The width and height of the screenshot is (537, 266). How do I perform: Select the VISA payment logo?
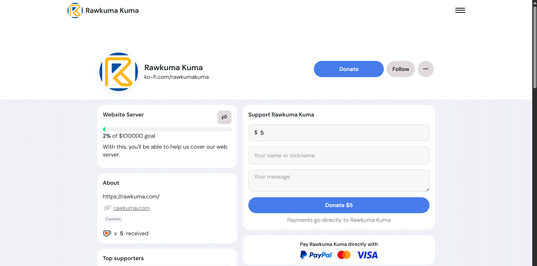[x=367, y=255]
